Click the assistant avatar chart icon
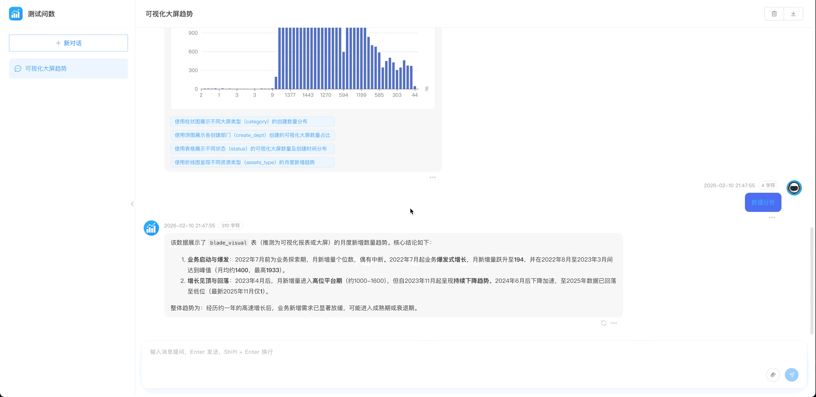Screen dimensions: 816x397 (151, 228)
